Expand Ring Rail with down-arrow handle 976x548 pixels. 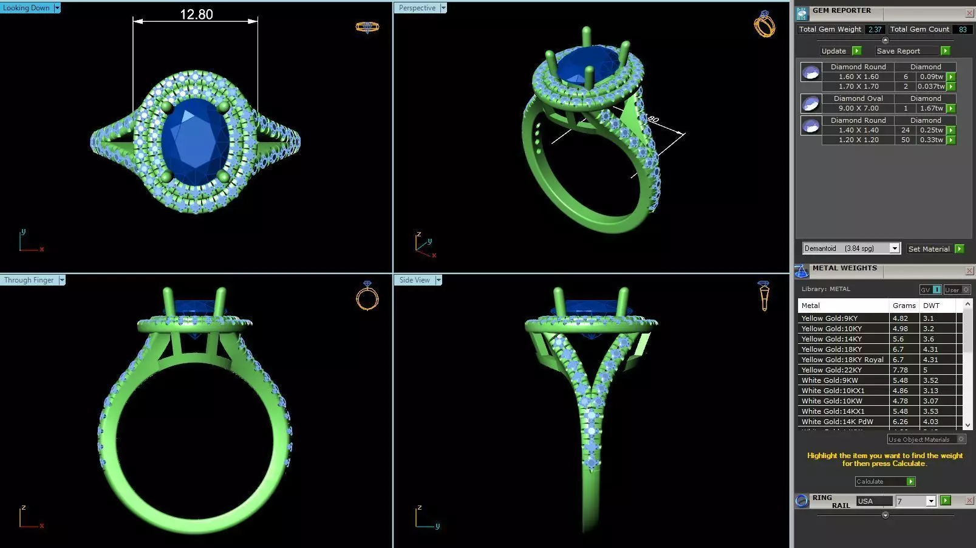pos(885,515)
